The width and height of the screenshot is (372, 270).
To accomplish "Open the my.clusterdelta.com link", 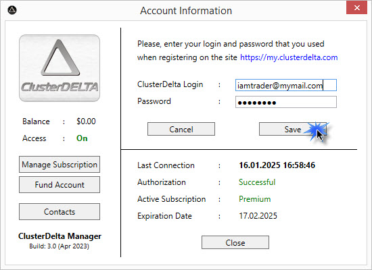I will (x=289, y=57).
